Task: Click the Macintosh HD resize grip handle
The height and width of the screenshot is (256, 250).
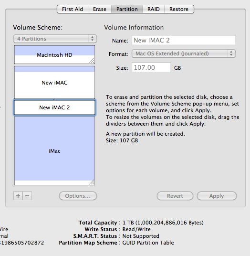Action: [92, 61]
